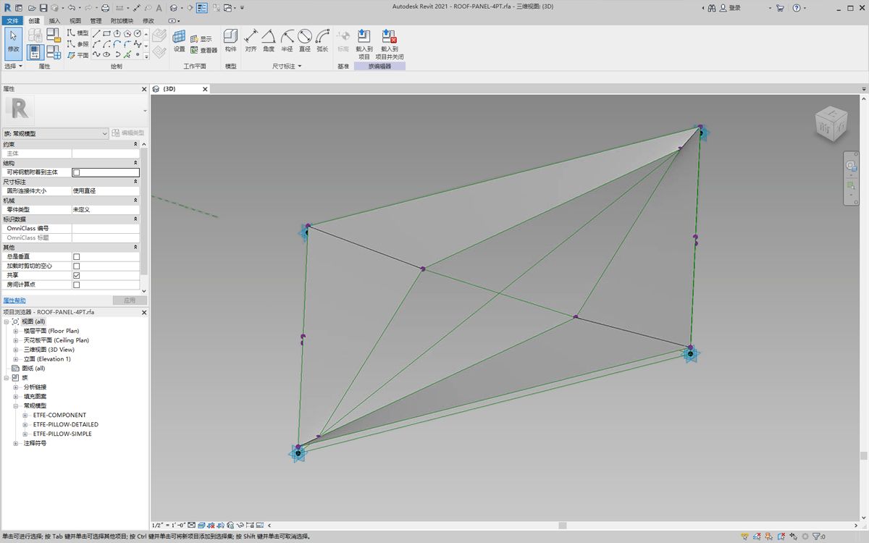Select the 修改 (Modify) arrow tool
Screen dimensions: 869x543
point(13,41)
